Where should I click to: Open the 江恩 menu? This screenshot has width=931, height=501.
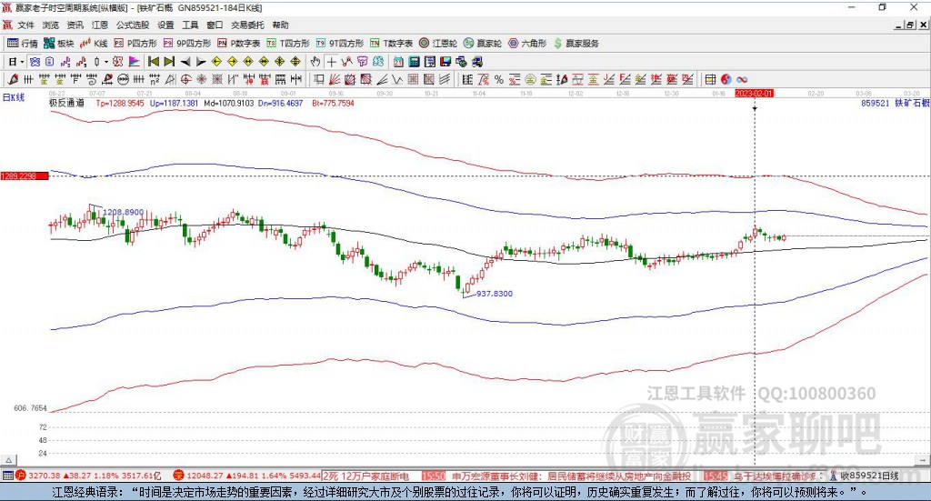click(100, 25)
